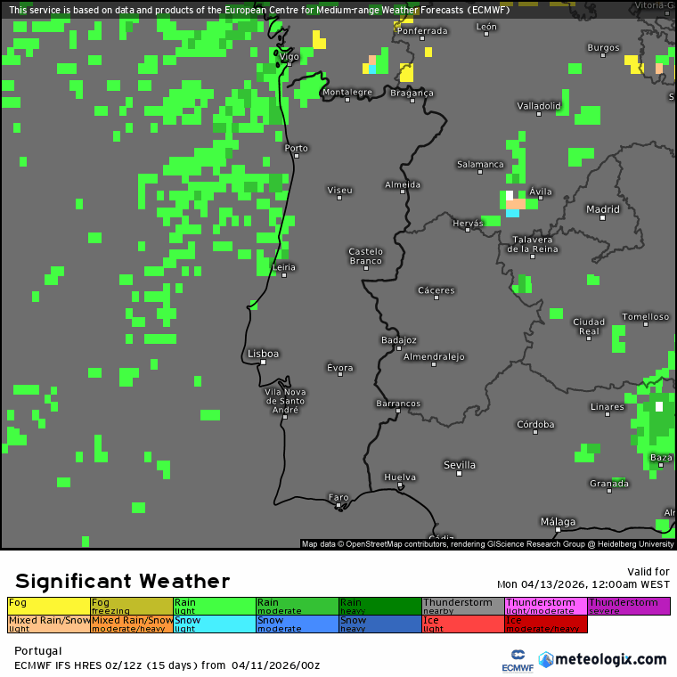Viewport: 677px width, 677px height.
Task: Click the Snow heavy legend swatch
Action: [380, 624]
